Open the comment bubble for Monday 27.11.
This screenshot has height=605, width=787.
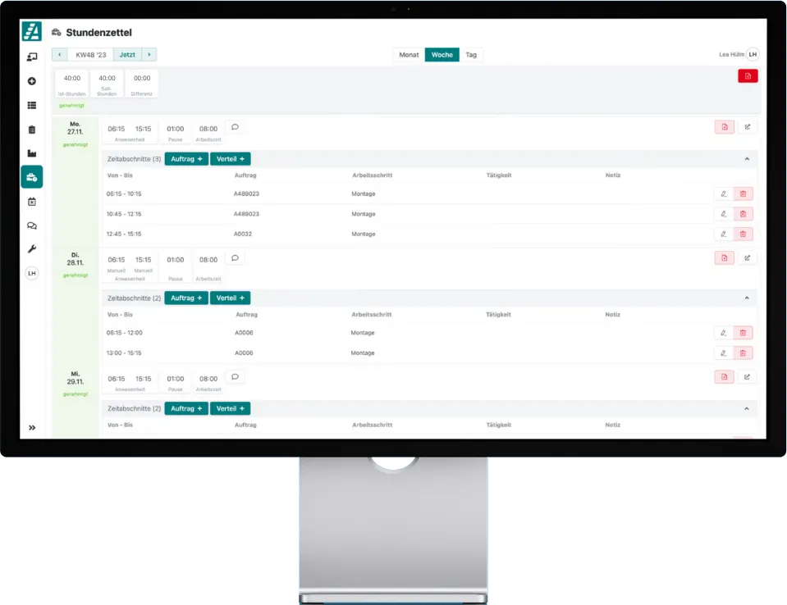coord(235,127)
